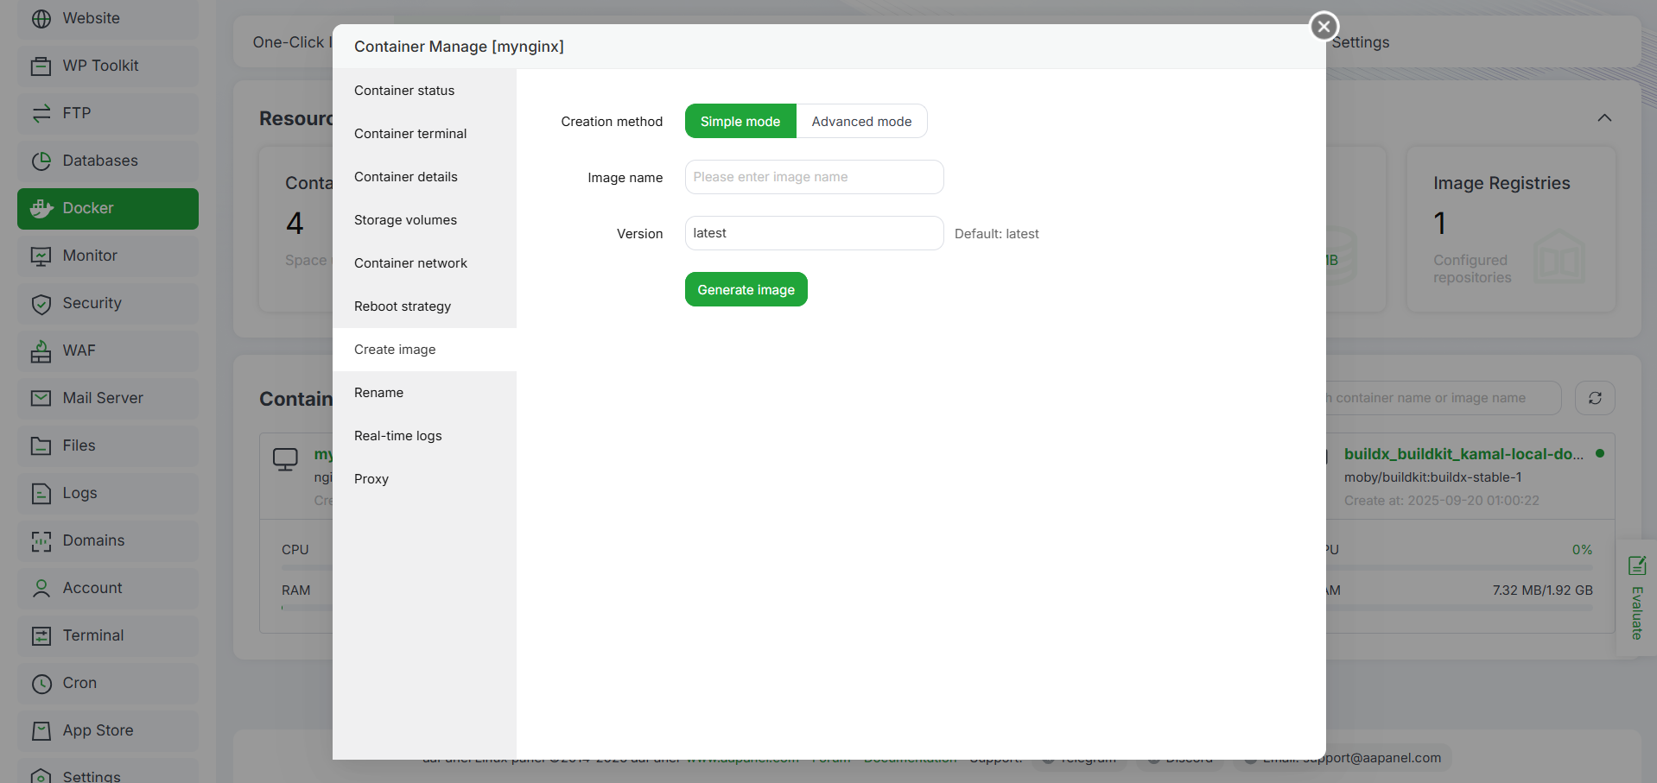This screenshot has width=1657, height=783.
Task: Click the 'Default: latest' hint text
Action: click(997, 234)
